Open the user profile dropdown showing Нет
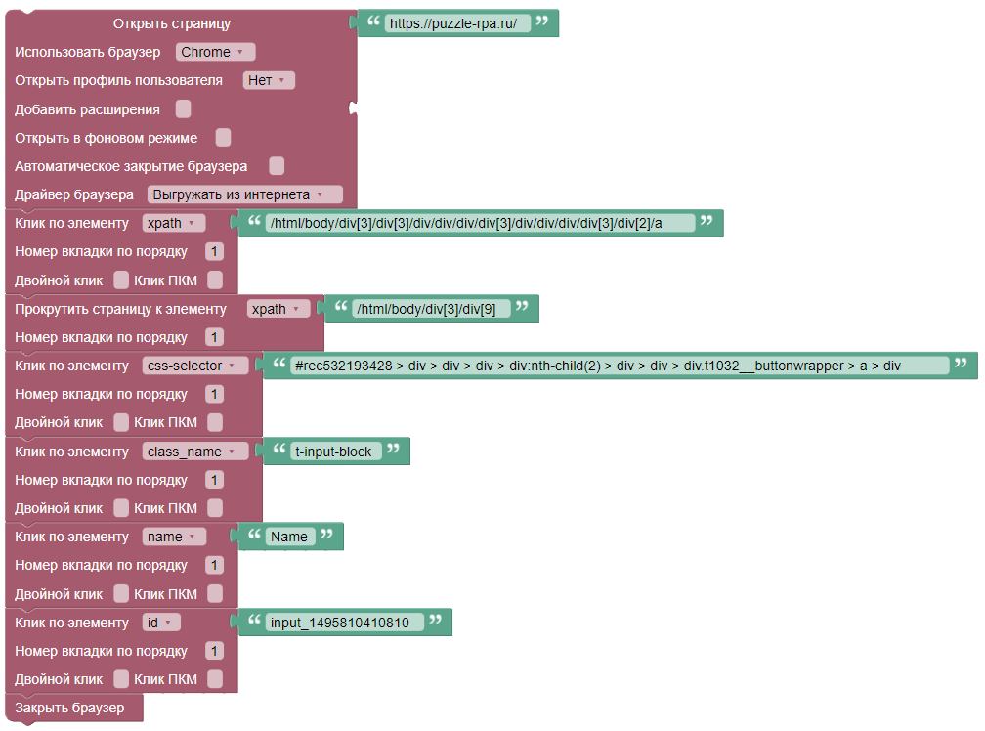The height and width of the screenshot is (731, 985). (269, 80)
